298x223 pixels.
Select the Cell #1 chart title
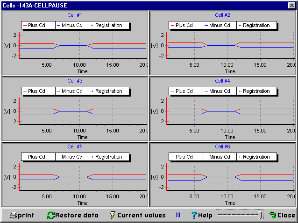pyautogui.click(x=75, y=15)
